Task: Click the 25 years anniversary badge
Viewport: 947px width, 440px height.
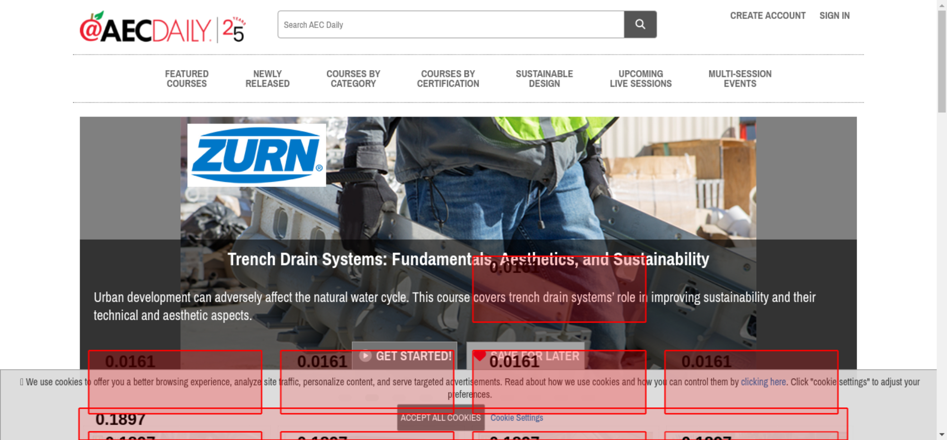Action: [x=233, y=29]
